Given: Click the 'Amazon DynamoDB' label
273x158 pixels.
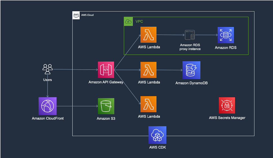Looking at the screenshot, I should click(191, 83).
